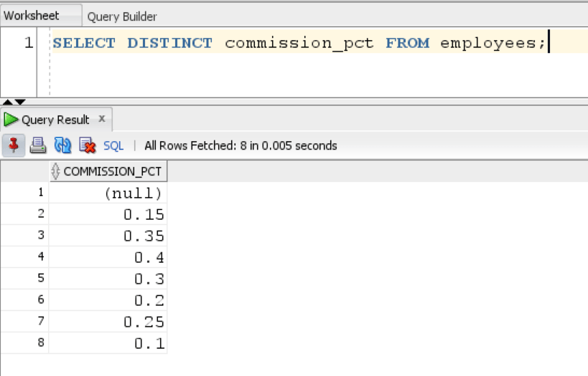Click the SQL link in results toolbar
588x376 pixels.
tap(113, 145)
